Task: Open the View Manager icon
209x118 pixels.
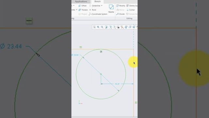Action: (118, 27)
